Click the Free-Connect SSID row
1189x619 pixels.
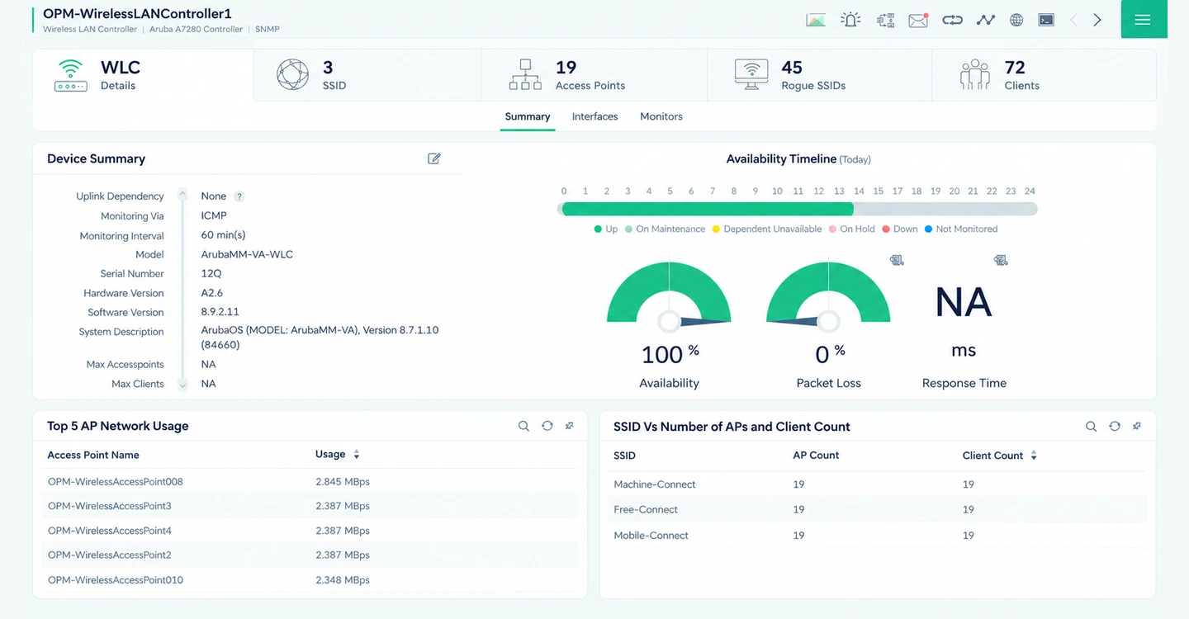click(x=877, y=510)
